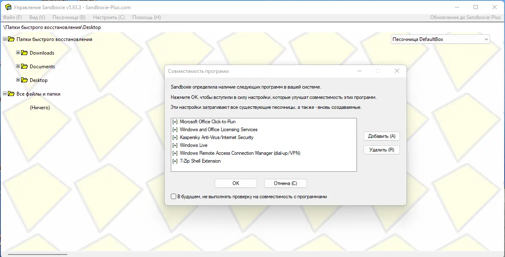This screenshot has width=505, height=257.
Task: Open the Песочница DefaultBox dropdown
Action: [x=440, y=39]
